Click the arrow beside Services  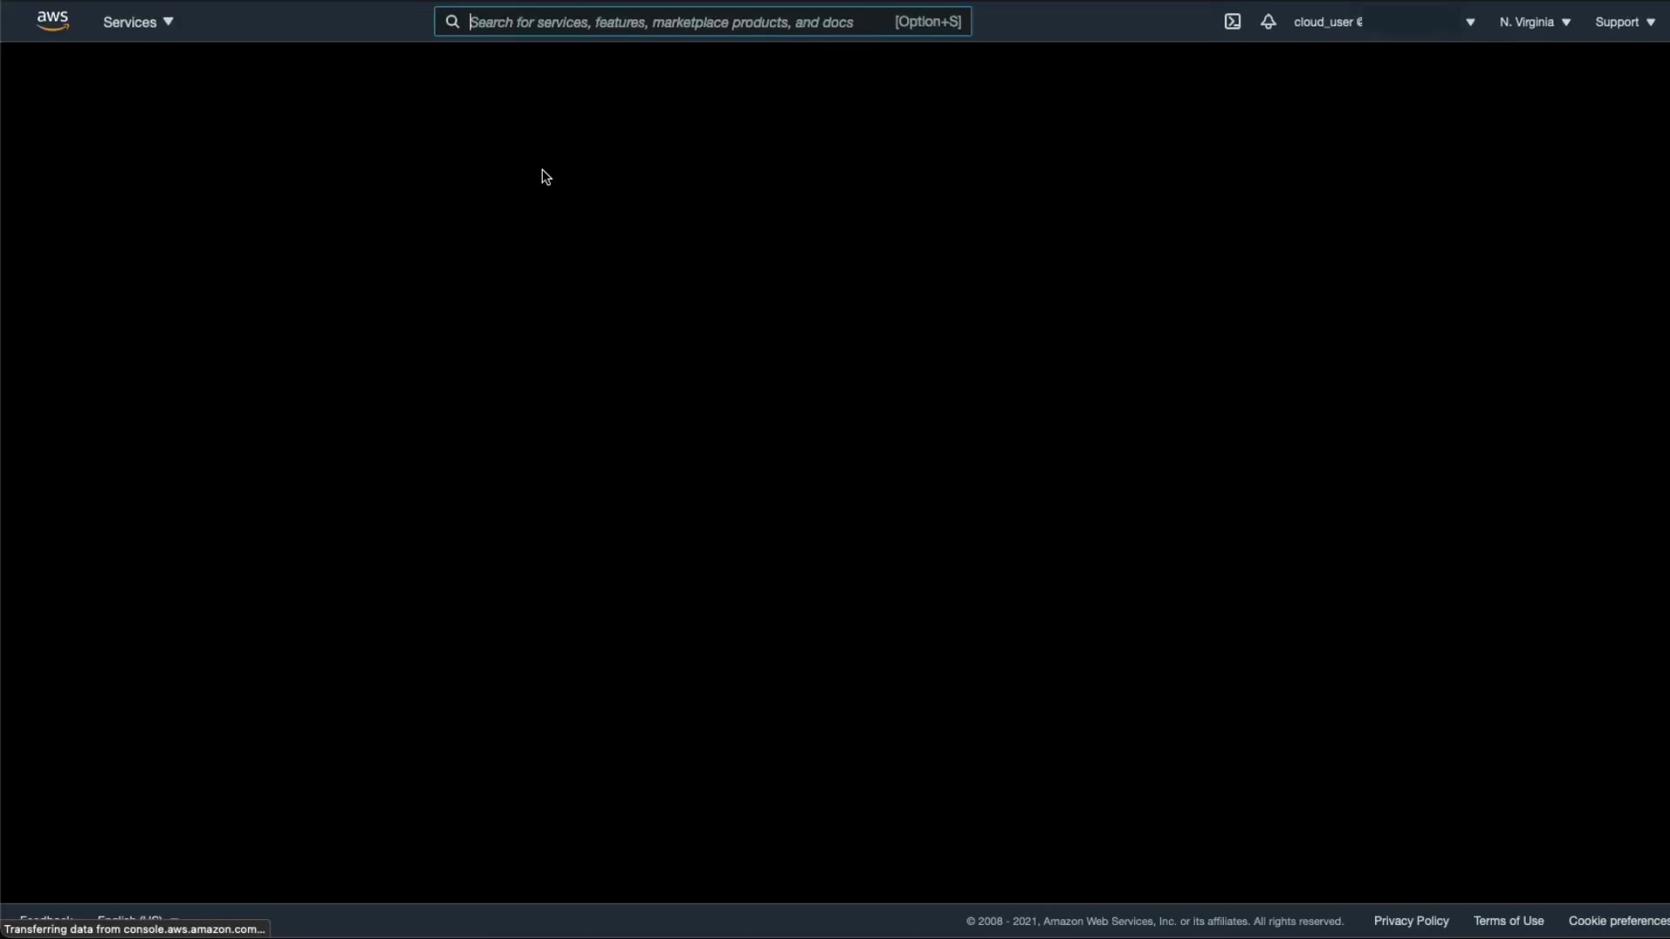click(x=169, y=22)
